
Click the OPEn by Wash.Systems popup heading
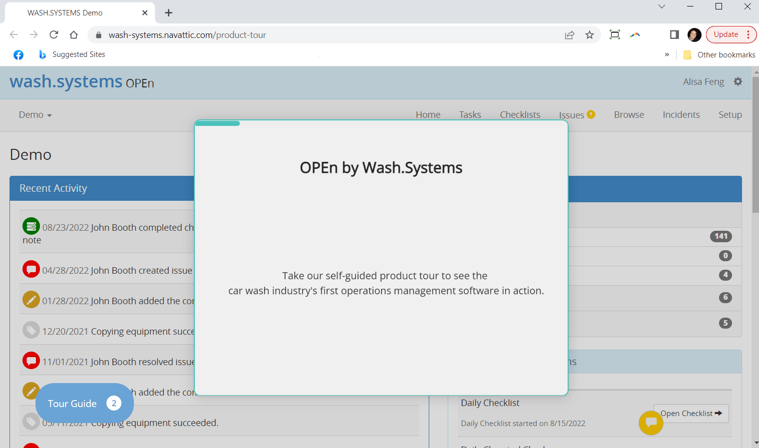click(x=381, y=168)
